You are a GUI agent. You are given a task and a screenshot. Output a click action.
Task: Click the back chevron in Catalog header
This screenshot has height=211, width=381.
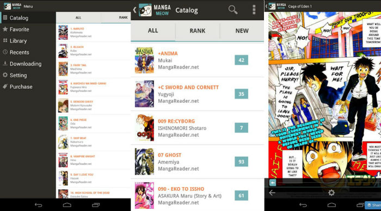click(134, 10)
